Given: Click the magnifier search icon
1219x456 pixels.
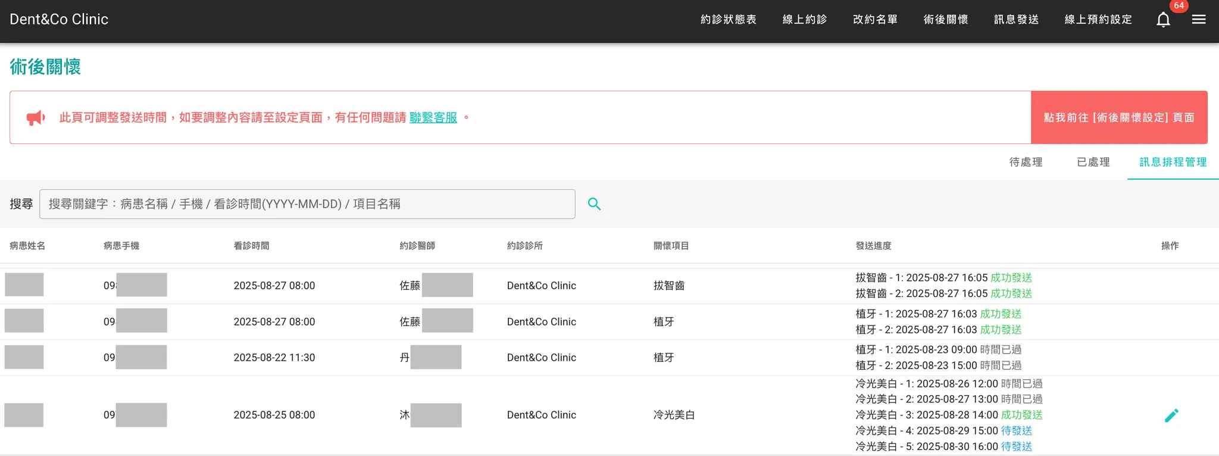Looking at the screenshot, I should tap(594, 204).
